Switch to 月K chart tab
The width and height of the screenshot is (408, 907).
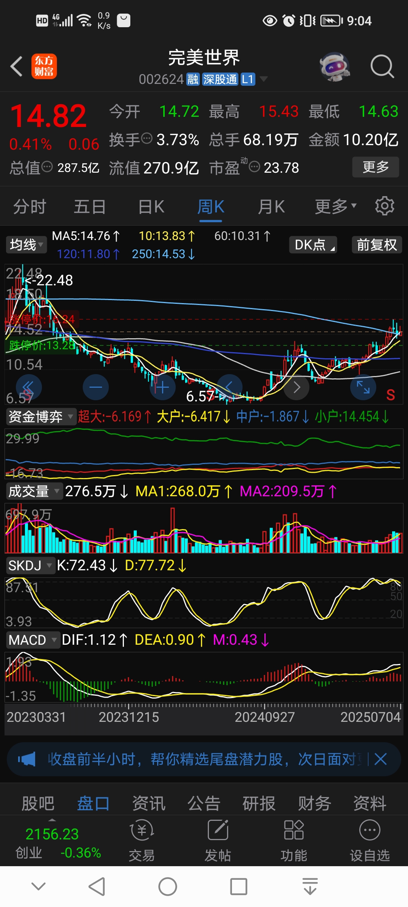pyautogui.click(x=271, y=207)
